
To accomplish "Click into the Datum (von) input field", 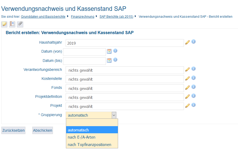I will tap(84, 52).
